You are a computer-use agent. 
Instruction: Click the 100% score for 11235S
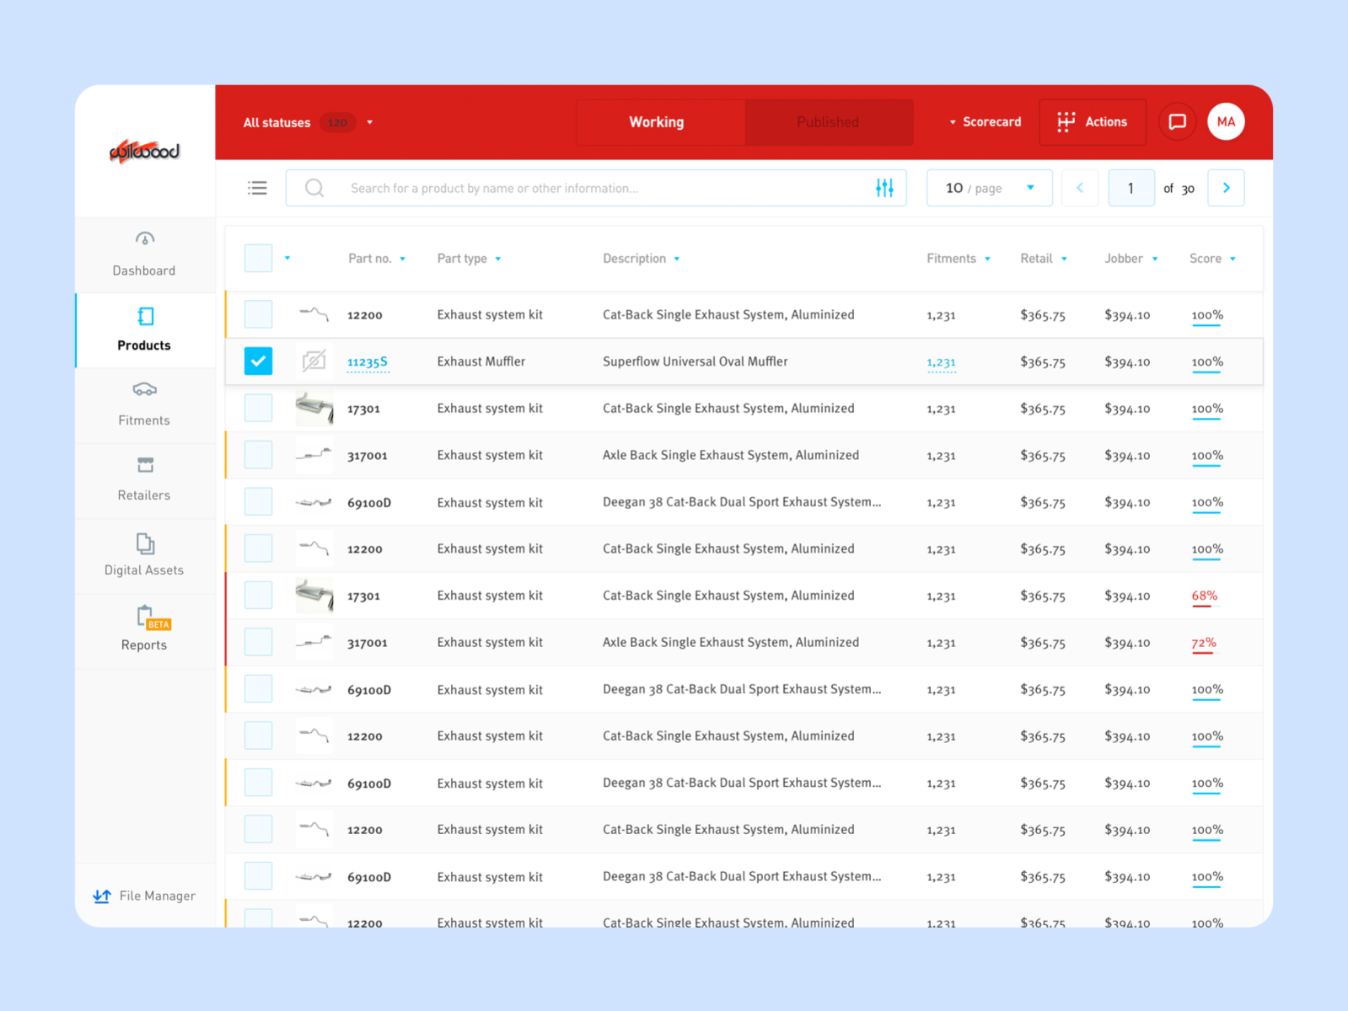click(x=1207, y=362)
